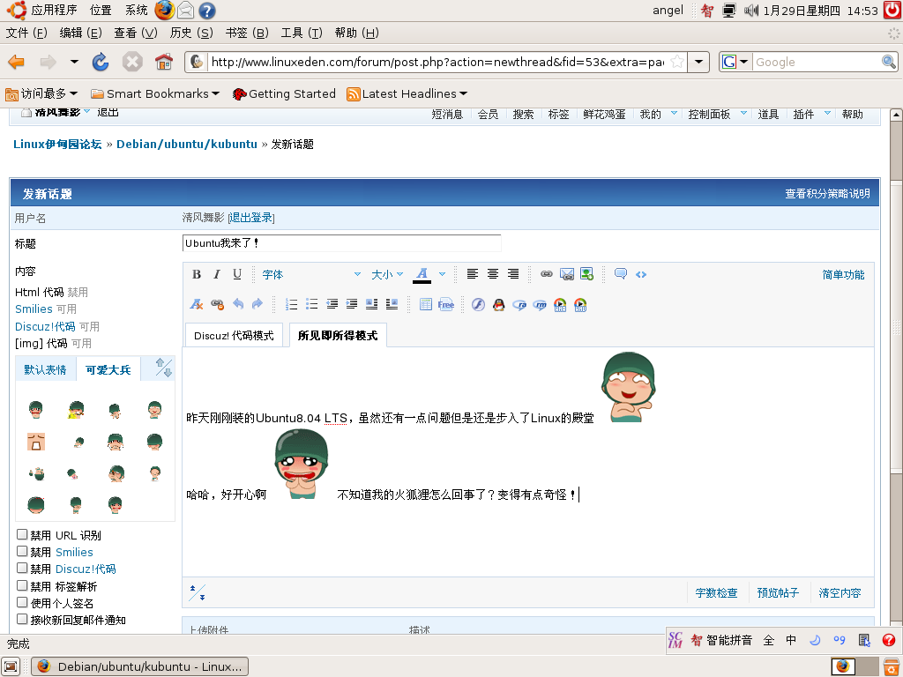Open the 查看积分策略说明 link
Screen dimensions: 903x677
pyautogui.click(x=827, y=193)
